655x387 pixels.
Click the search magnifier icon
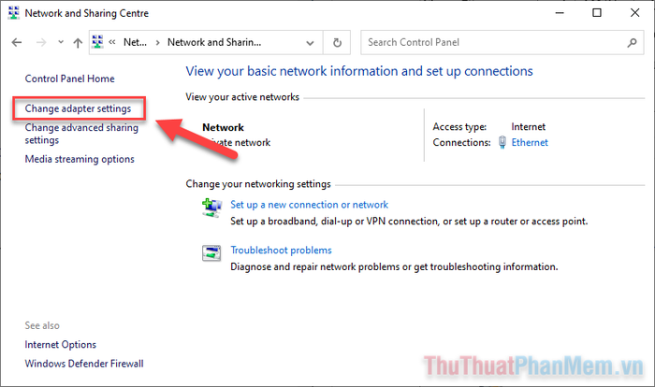(x=632, y=42)
